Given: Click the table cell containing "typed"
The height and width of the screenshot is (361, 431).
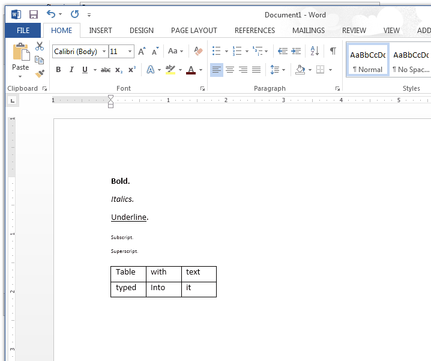Looking at the screenshot, I should (x=128, y=288).
